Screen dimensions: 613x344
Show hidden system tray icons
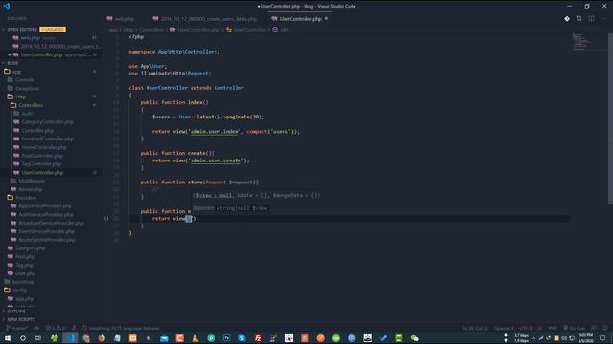pyautogui.click(x=533, y=338)
